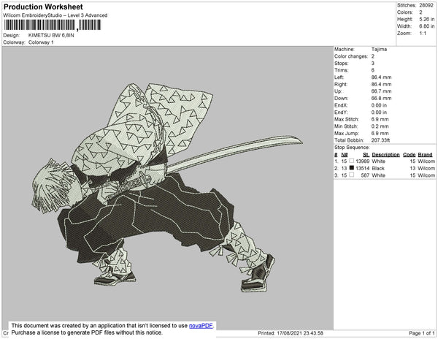The image size is (438, 339).
Task: Select the "Black" thread description
Action: 378,168
